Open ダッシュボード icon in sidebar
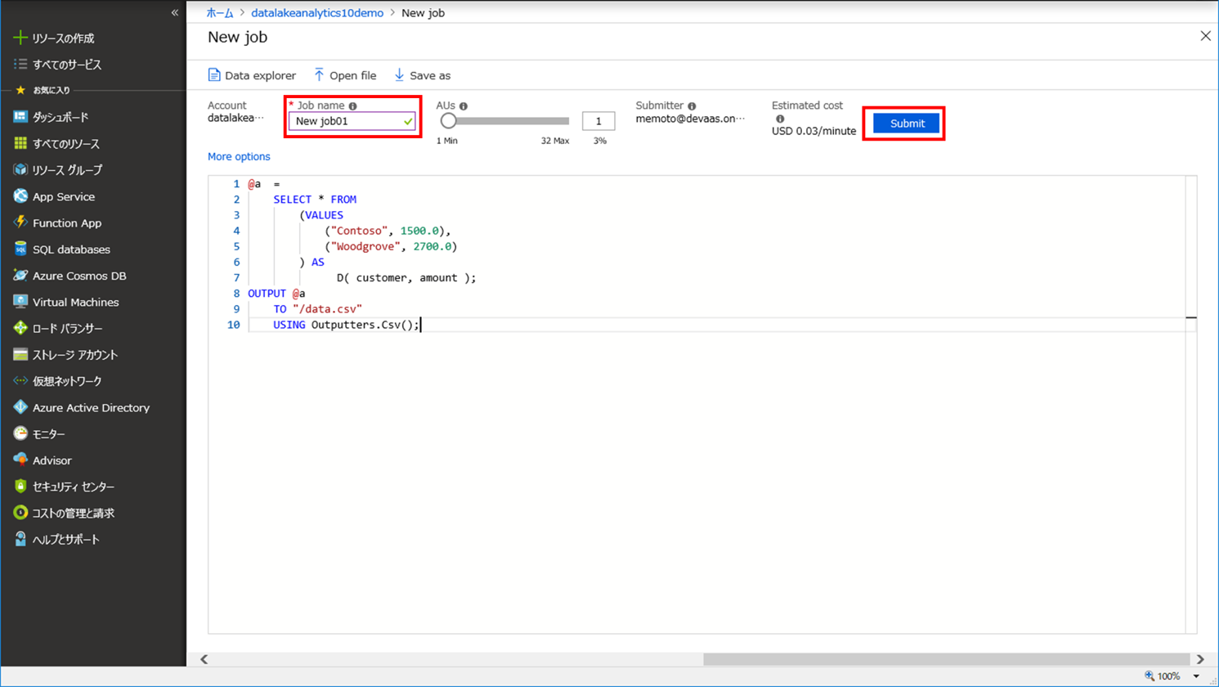 pyautogui.click(x=20, y=117)
